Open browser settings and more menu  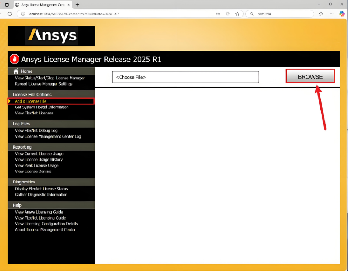[x=331, y=14]
